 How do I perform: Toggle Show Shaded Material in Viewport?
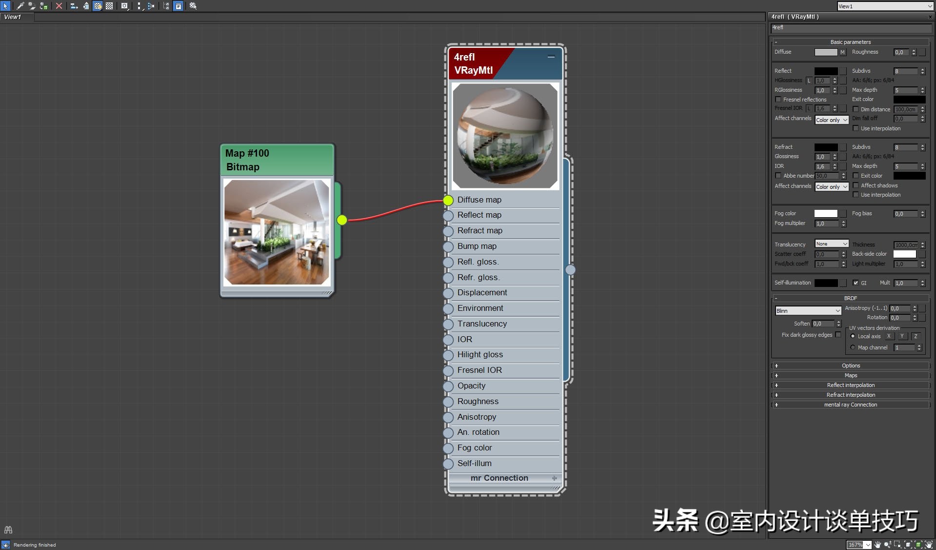pos(98,6)
